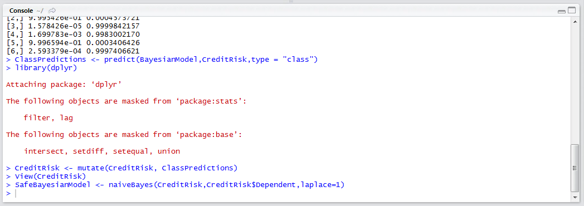The width and height of the screenshot is (584, 206).
Task: Click the 'filter, lag' masked objects text
Action: pyautogui.click(x=48, y=118)
